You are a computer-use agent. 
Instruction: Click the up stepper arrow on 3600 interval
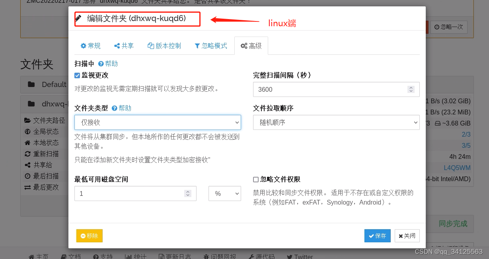coord(411,87)
